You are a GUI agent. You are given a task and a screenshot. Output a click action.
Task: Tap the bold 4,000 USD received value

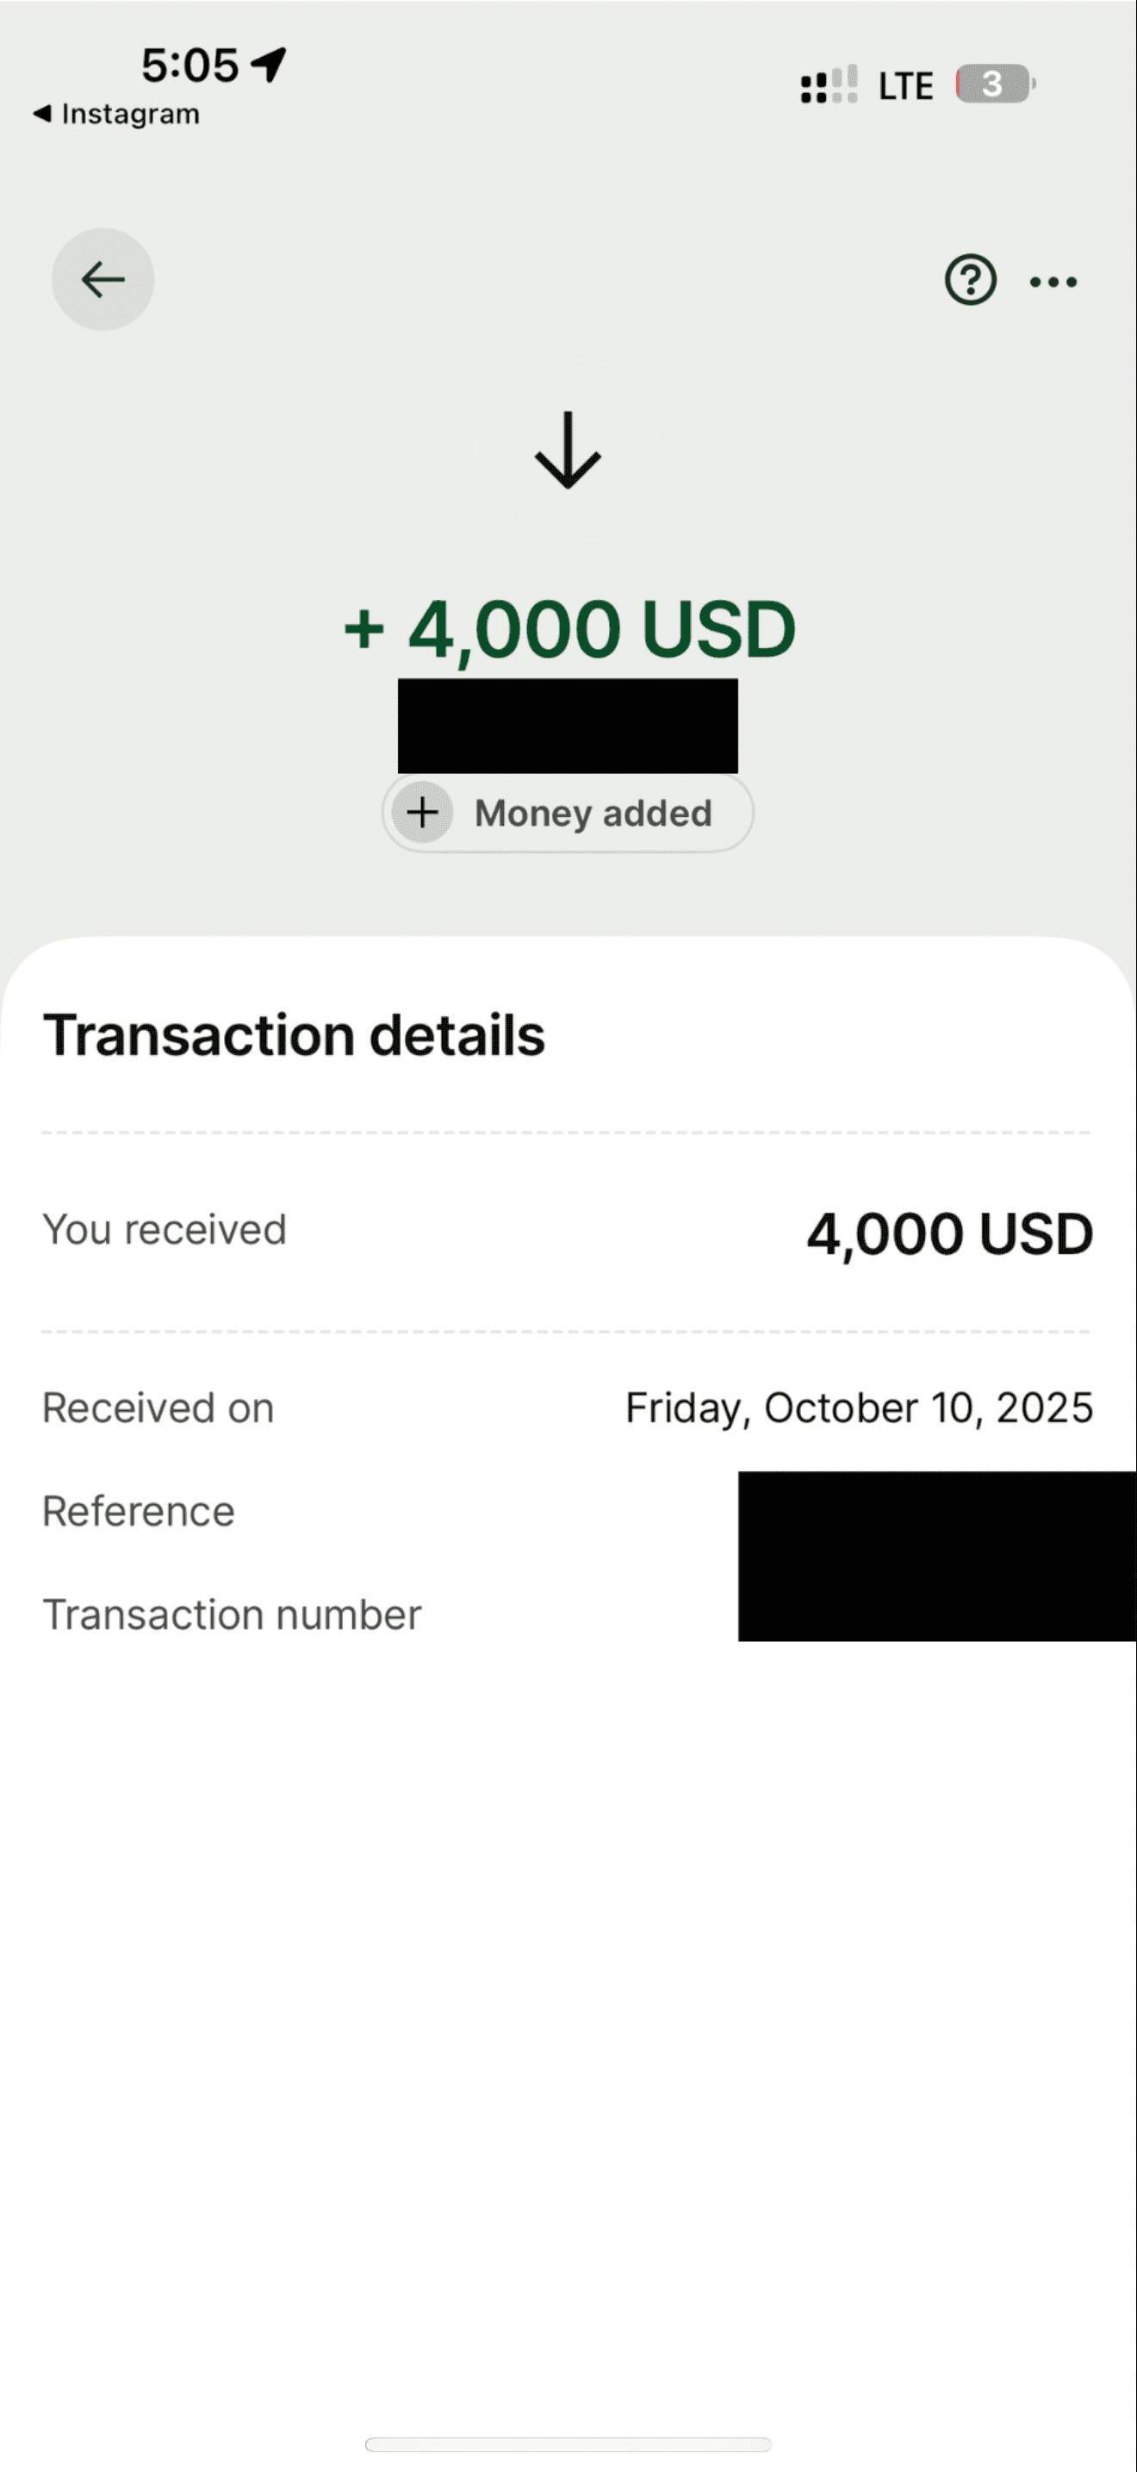click(x=949, y=1234)
